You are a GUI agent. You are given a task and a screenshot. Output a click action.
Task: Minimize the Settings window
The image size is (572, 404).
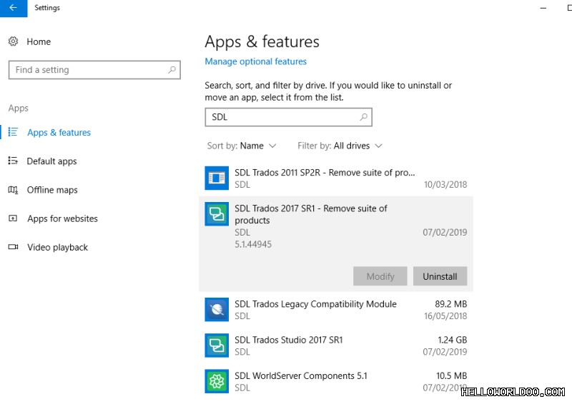click(x=543, y=8)
